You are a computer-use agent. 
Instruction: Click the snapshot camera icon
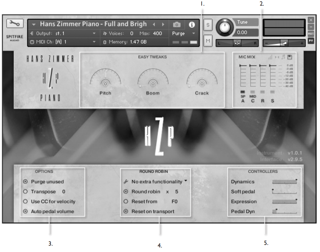(177, 24)
